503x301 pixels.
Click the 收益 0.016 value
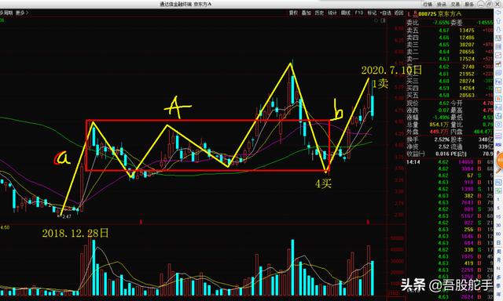[442, 154]
